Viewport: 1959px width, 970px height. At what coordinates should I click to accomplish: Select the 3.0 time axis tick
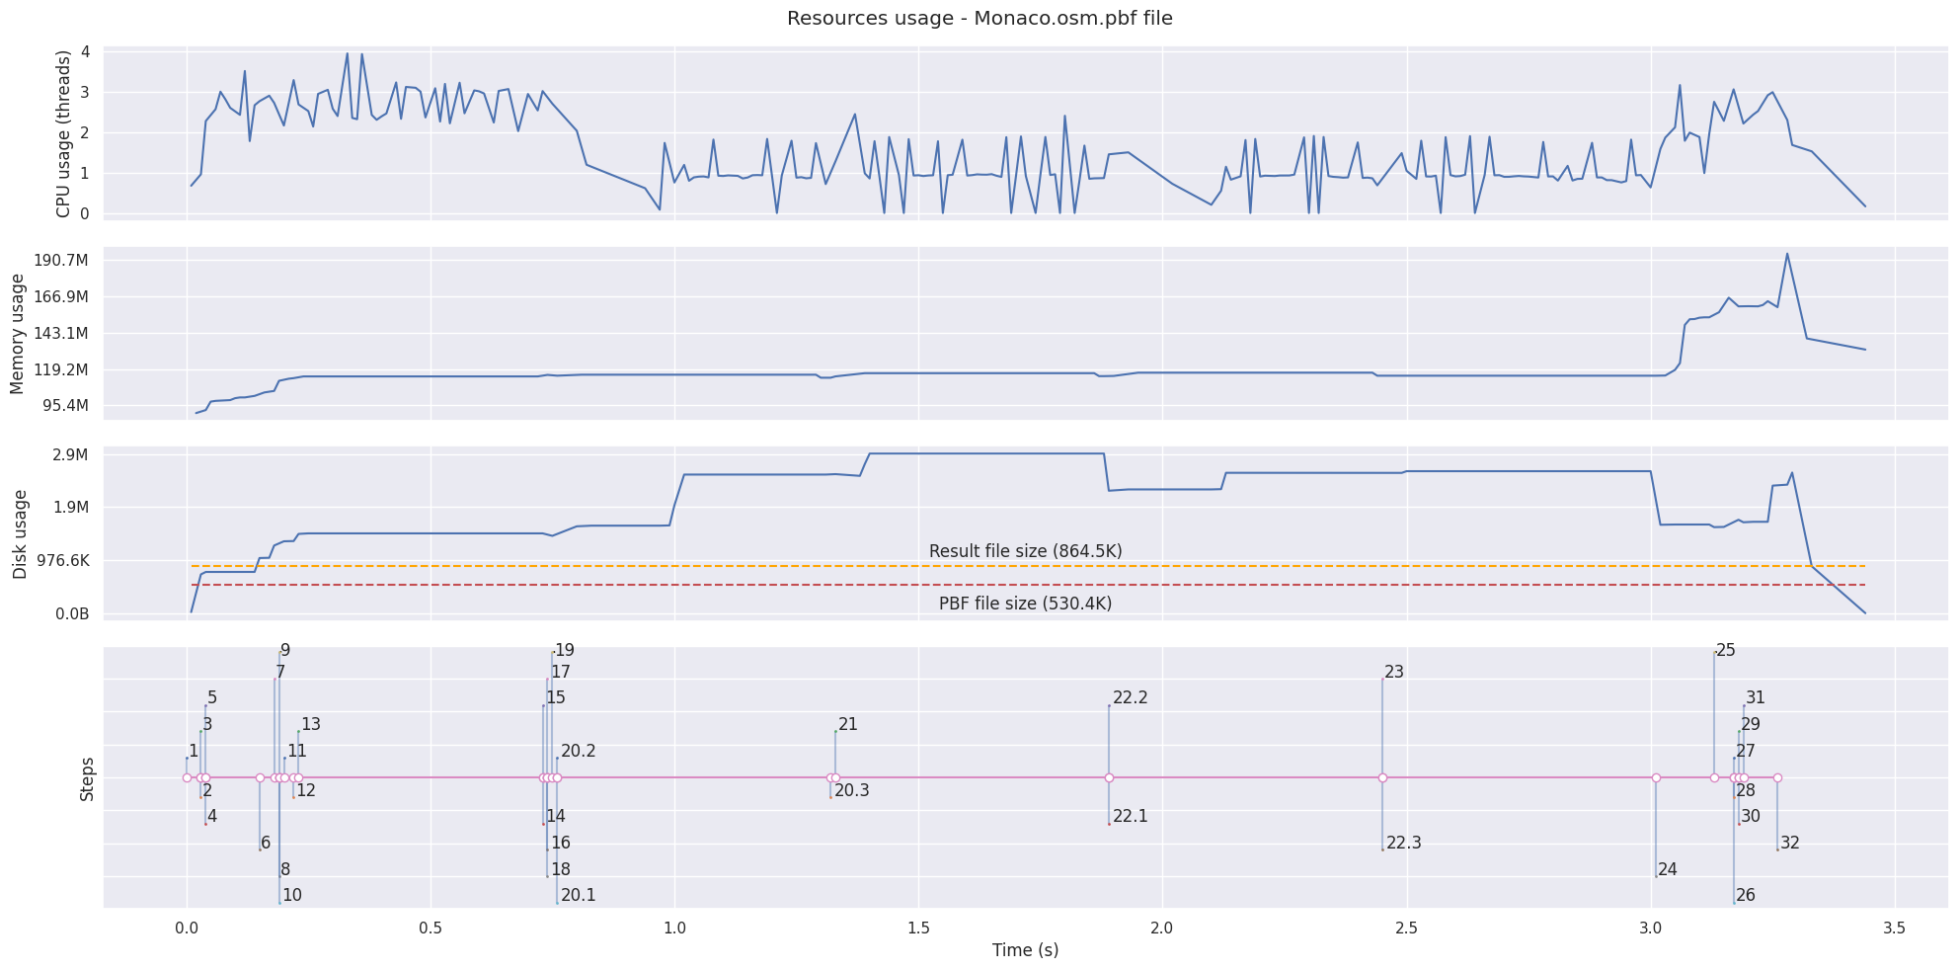pos(1651,929)
